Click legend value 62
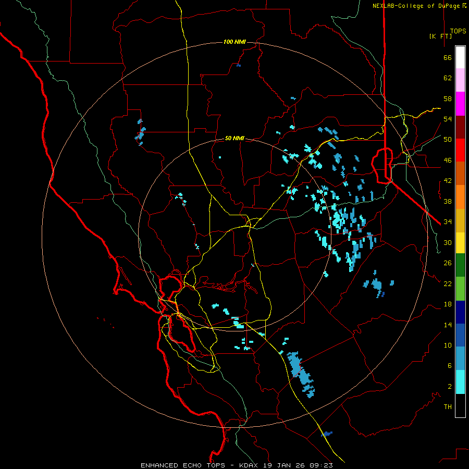This screenshot has height=469, width=469. click(448, 78)
